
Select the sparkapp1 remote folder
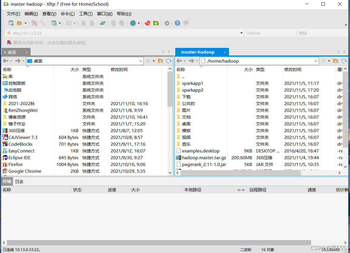point(193,83)
